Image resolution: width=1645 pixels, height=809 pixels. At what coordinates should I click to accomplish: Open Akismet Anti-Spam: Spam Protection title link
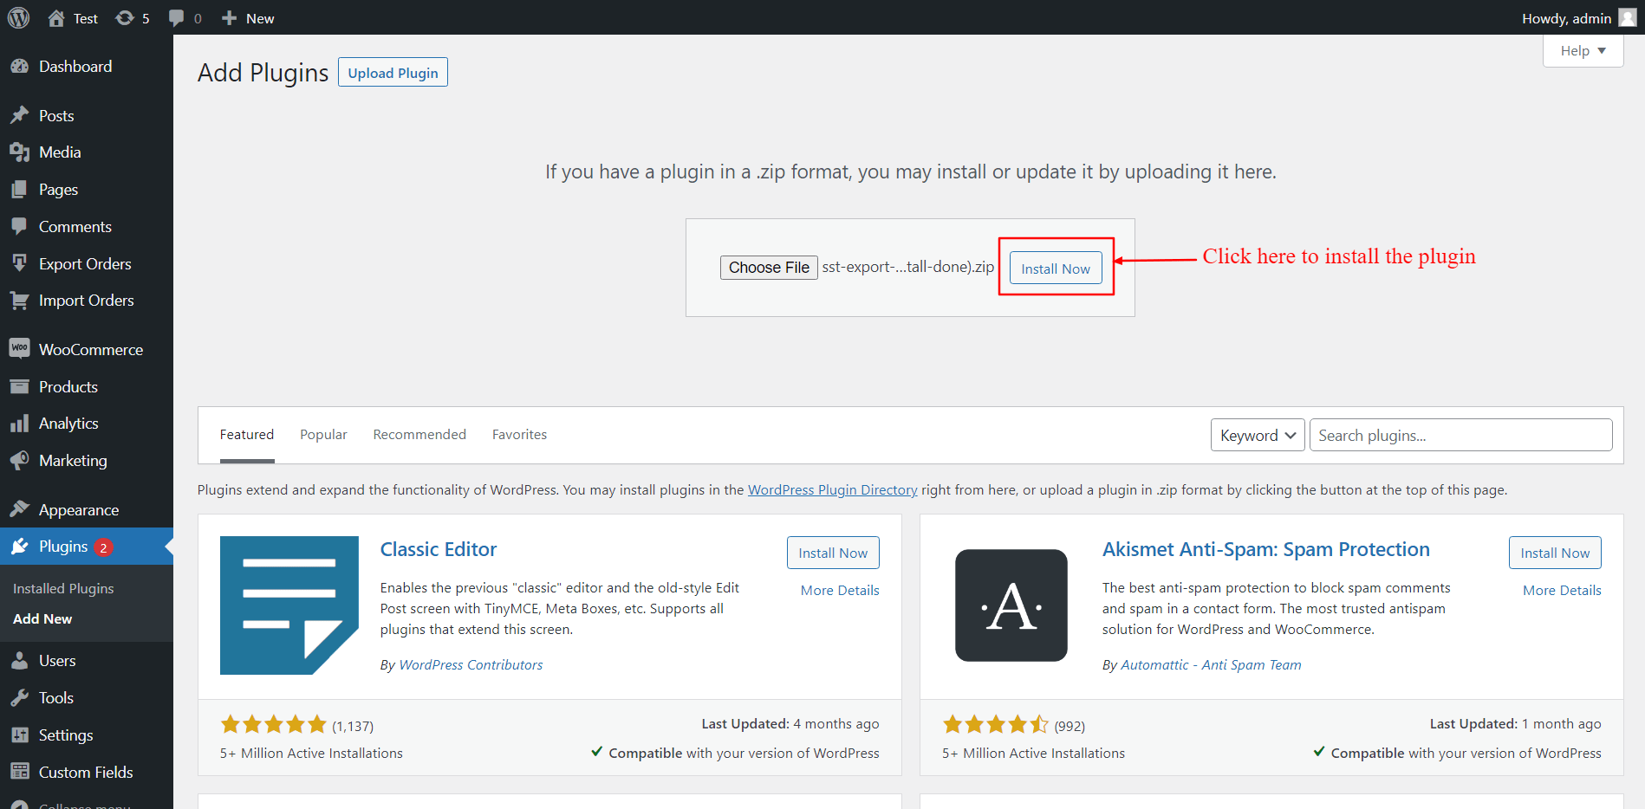click(x=1266, y=549)
